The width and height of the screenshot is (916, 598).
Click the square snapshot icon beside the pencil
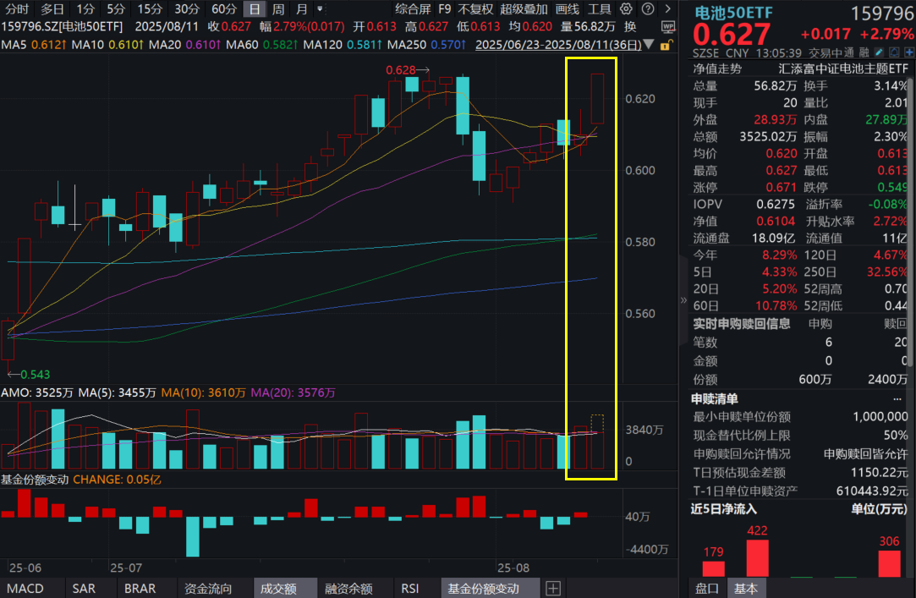(894, 52)
